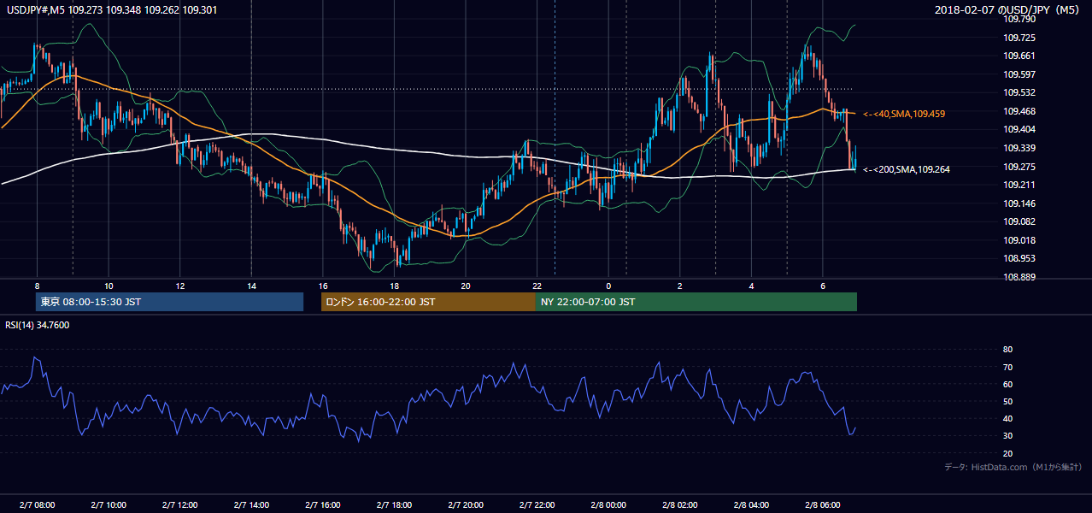Click hour tick 4 below the price chart
This screenshot has width=1092, height=513.
click(752, 286)
